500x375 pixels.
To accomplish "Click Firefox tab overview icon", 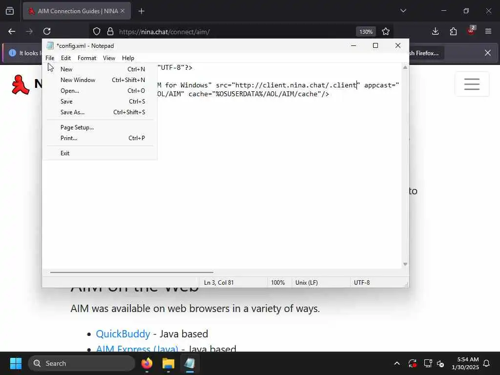I will coord(10,11).
